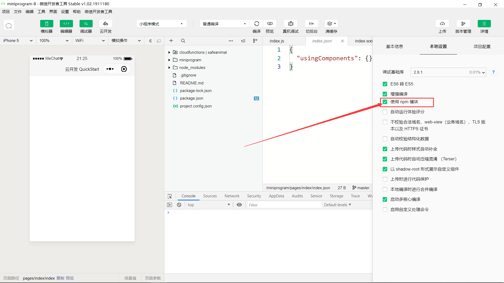Switch to the Network tab
The height and width of the screenshot is (283, 504).
(x=232, y=196)
